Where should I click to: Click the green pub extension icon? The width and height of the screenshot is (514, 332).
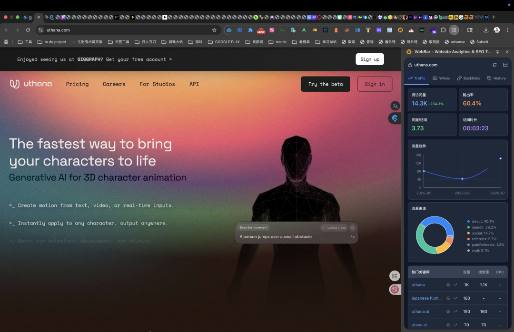[x=422, y=30]
